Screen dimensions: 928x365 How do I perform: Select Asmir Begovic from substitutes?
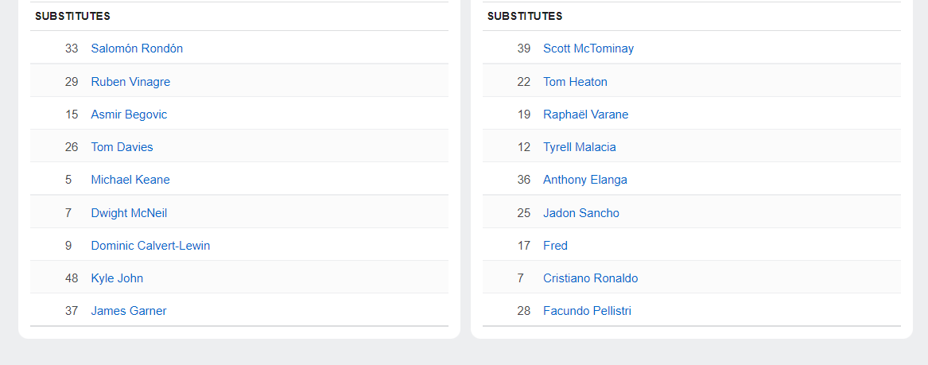[129, 115]
